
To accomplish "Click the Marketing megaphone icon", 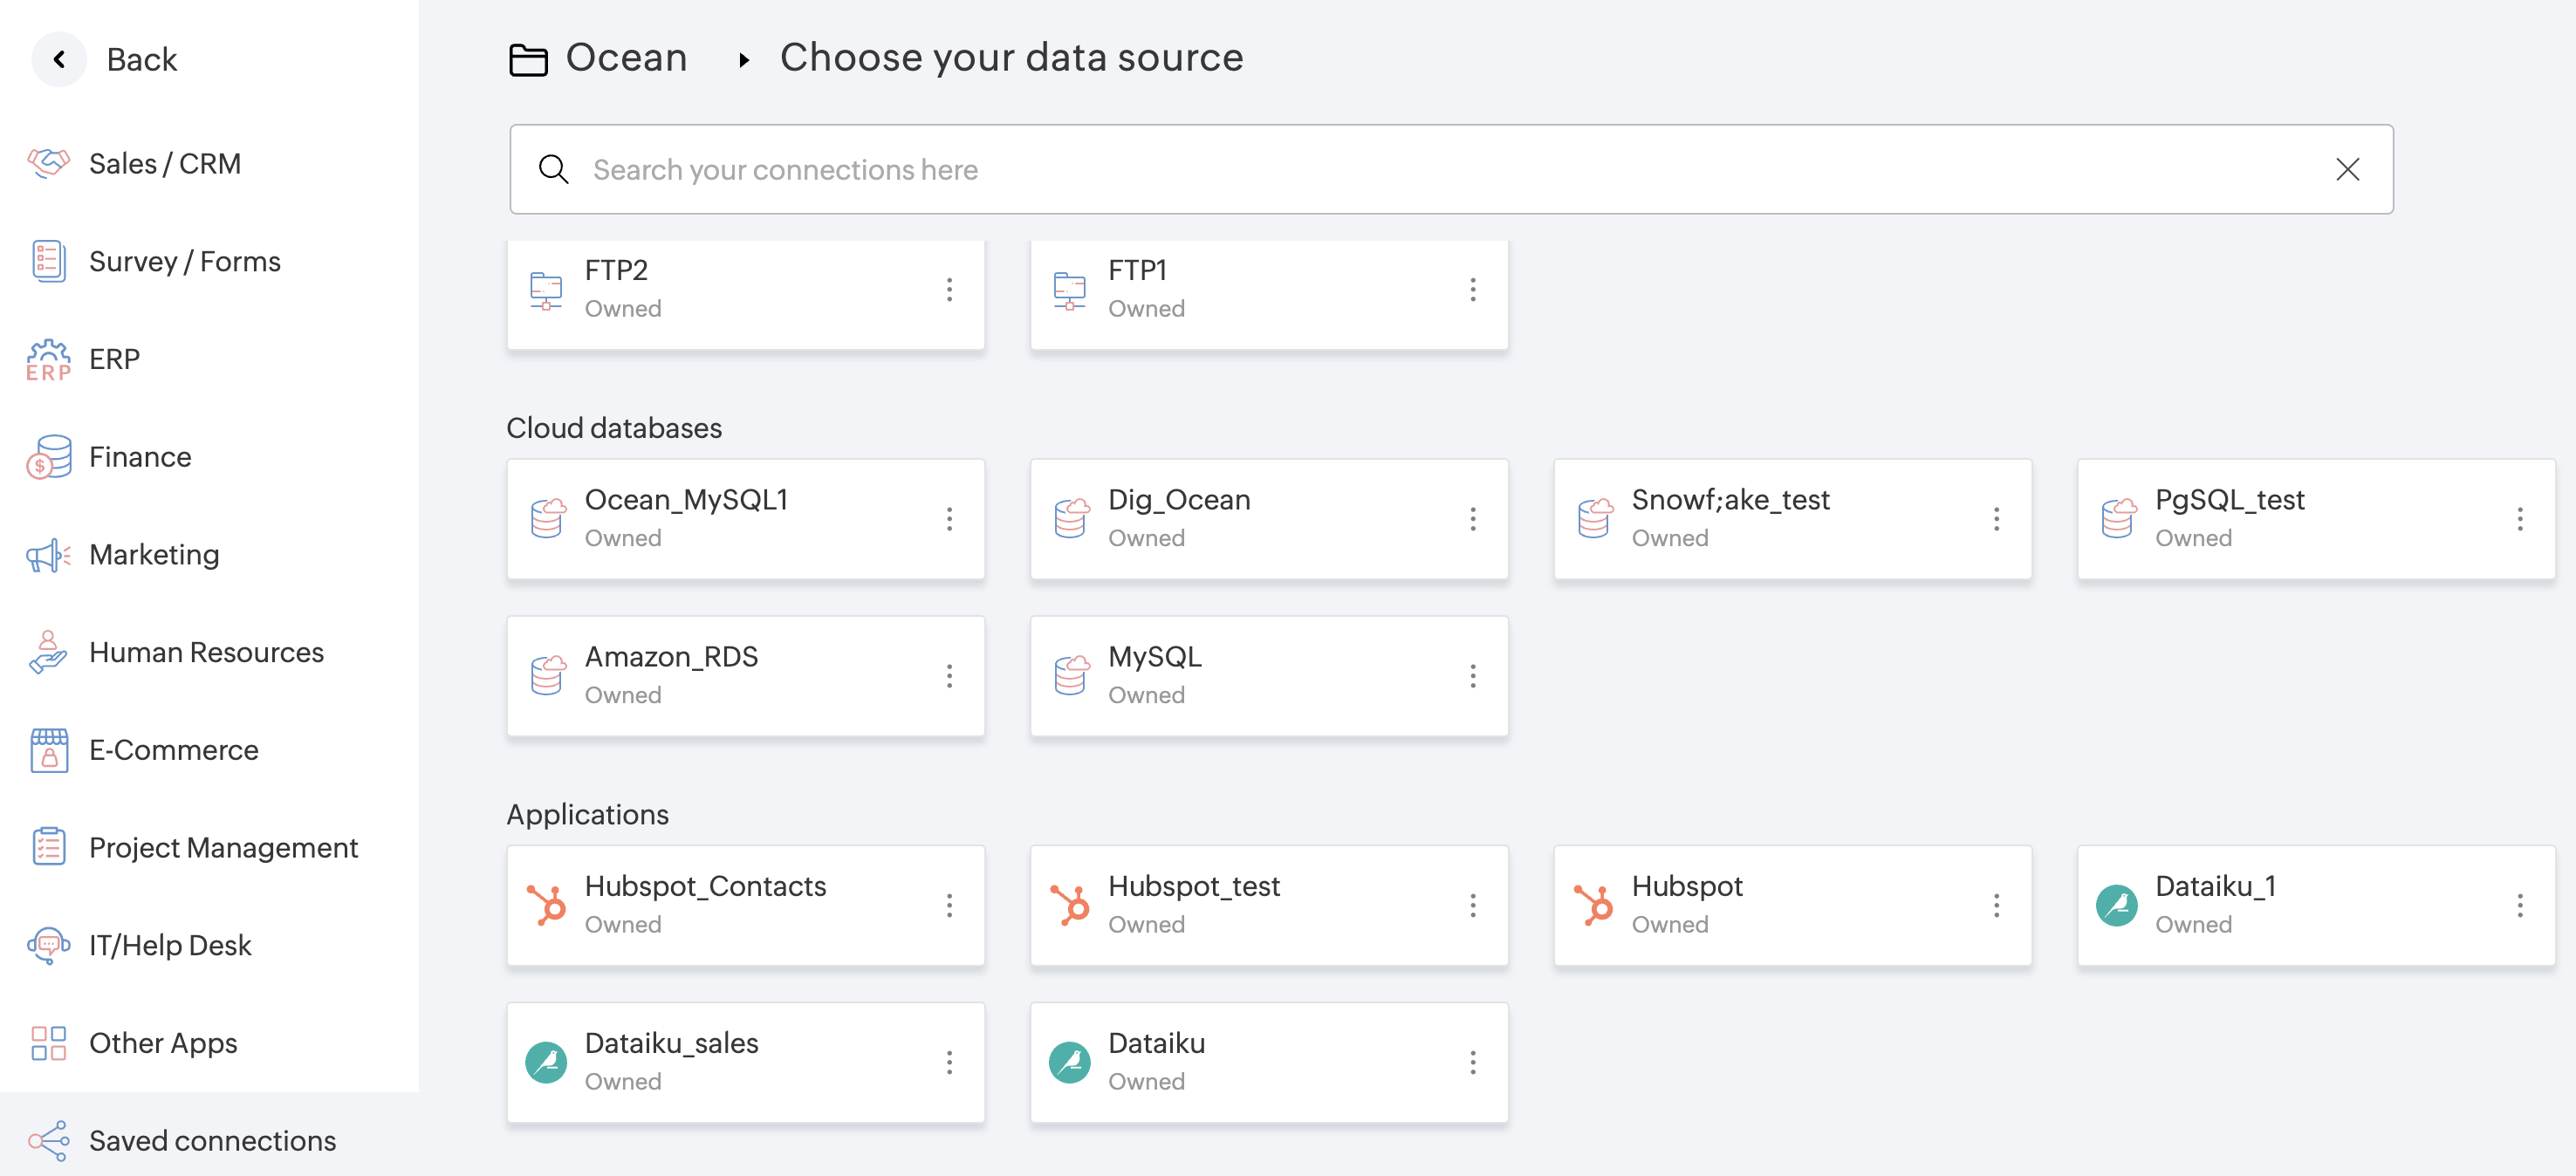I will [48, 555].
